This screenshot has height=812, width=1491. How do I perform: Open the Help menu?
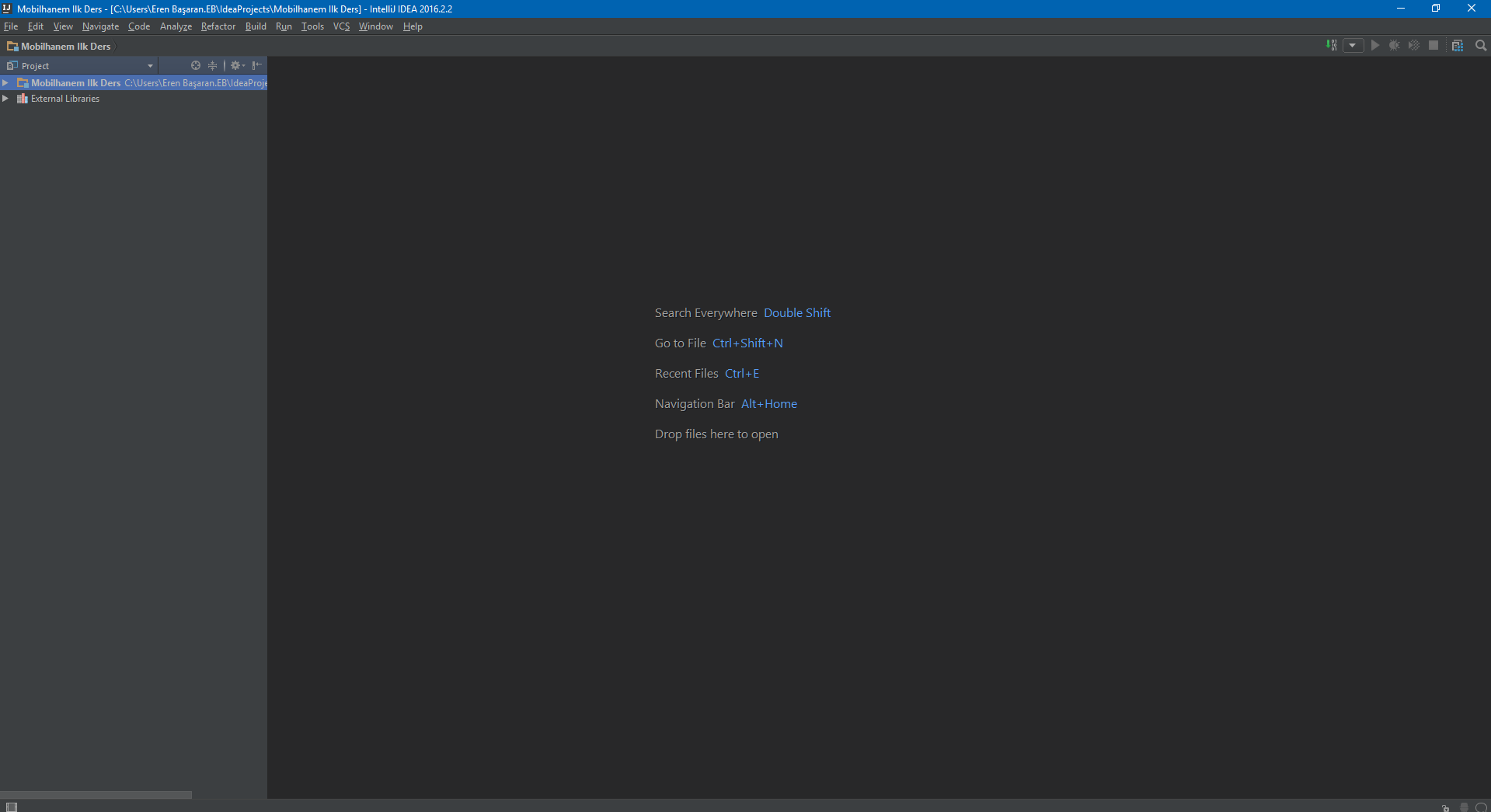[x=413, y=26]
